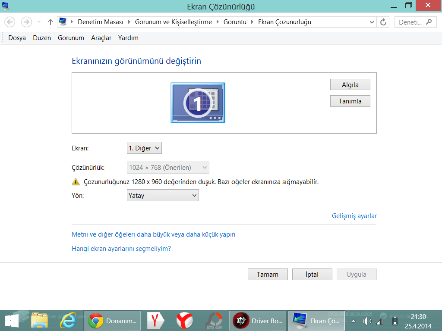Open Gelişmiş ayarlar link

(x=354, y=216)
